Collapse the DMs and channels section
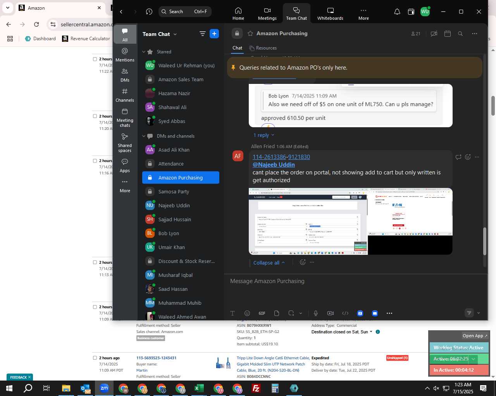 (x=144, y=136)
